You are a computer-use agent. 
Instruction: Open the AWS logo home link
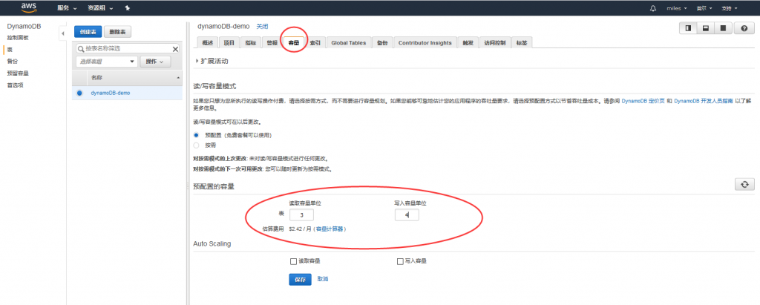pos(29,7)
